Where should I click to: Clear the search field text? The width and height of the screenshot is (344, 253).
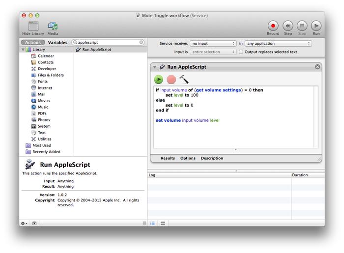pyautogui.click(x=141, y=42)
